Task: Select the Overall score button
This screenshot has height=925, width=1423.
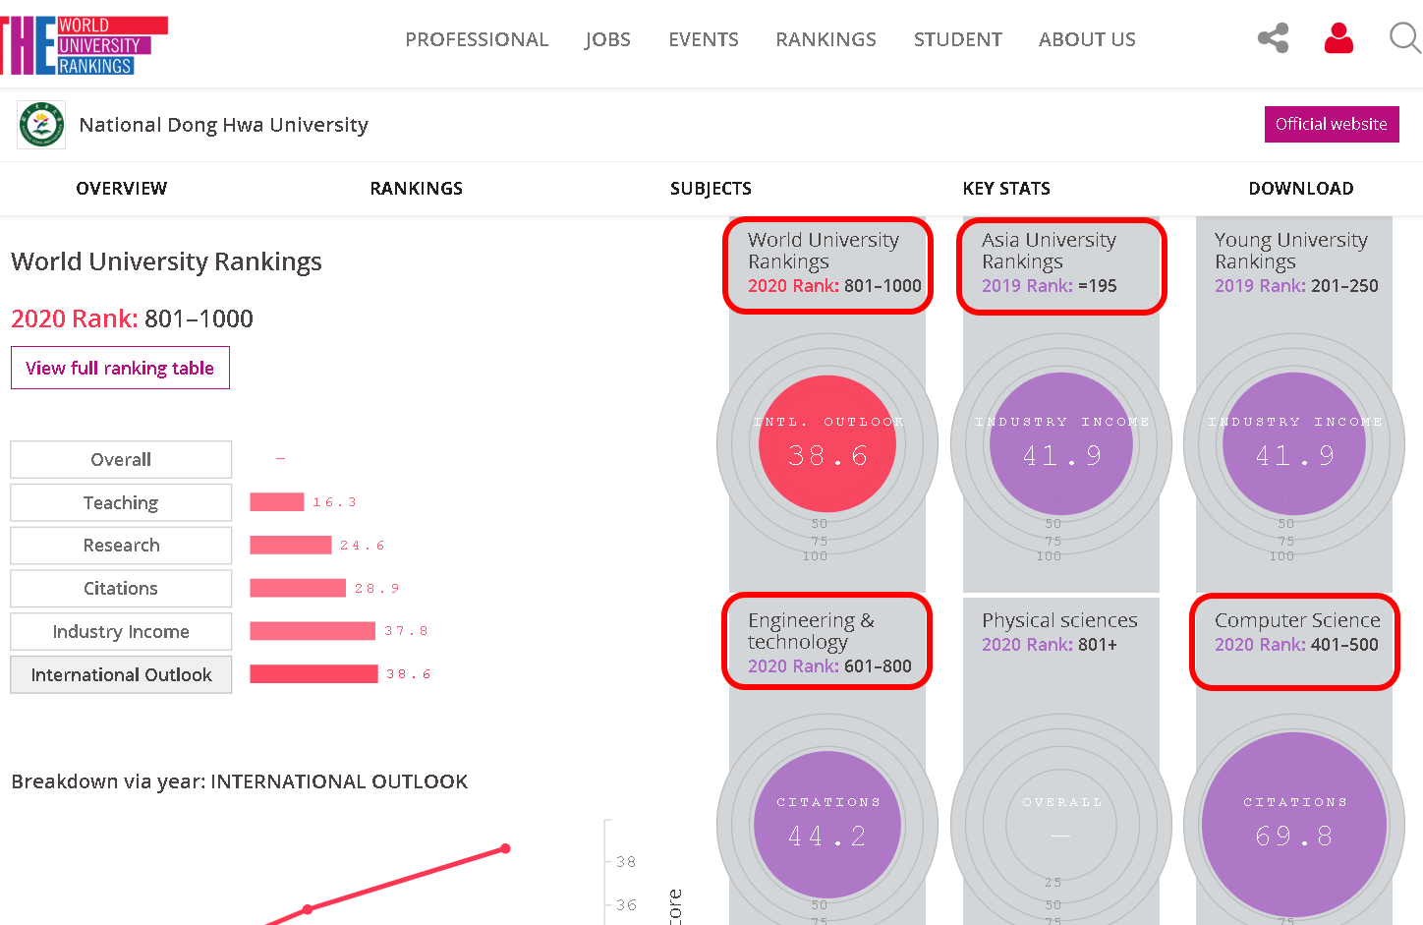Action: tap(121, 459)
